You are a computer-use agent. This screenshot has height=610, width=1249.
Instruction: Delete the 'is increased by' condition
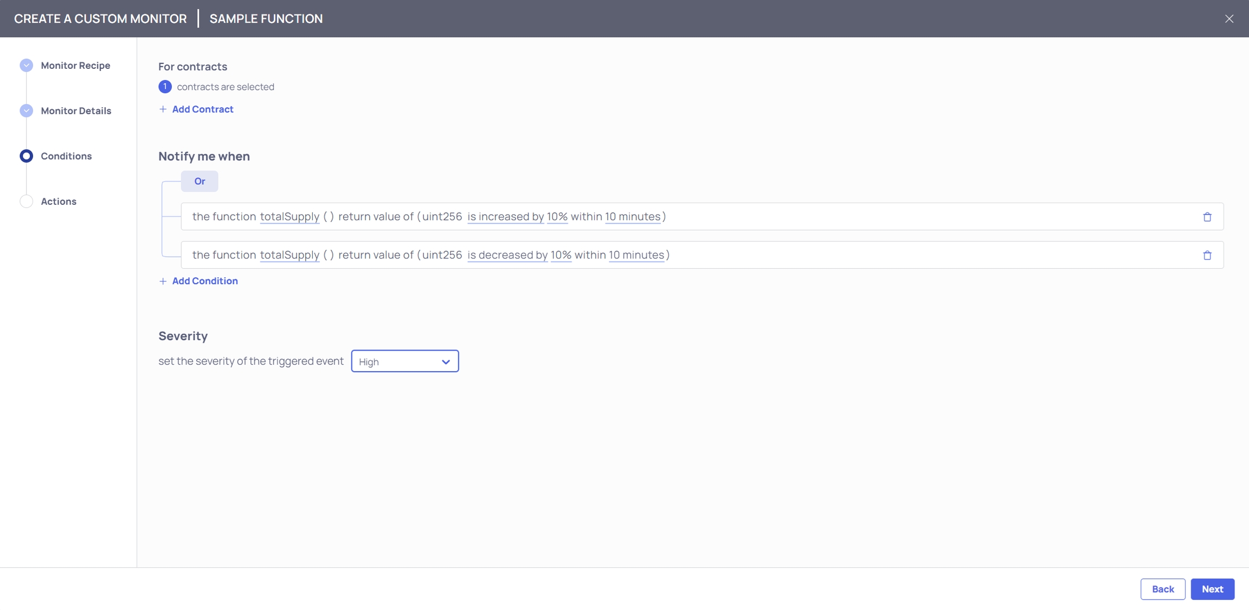[x=1207, y=217]
